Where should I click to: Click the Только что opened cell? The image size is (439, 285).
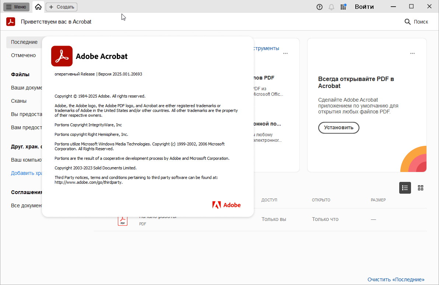[325, 219]
